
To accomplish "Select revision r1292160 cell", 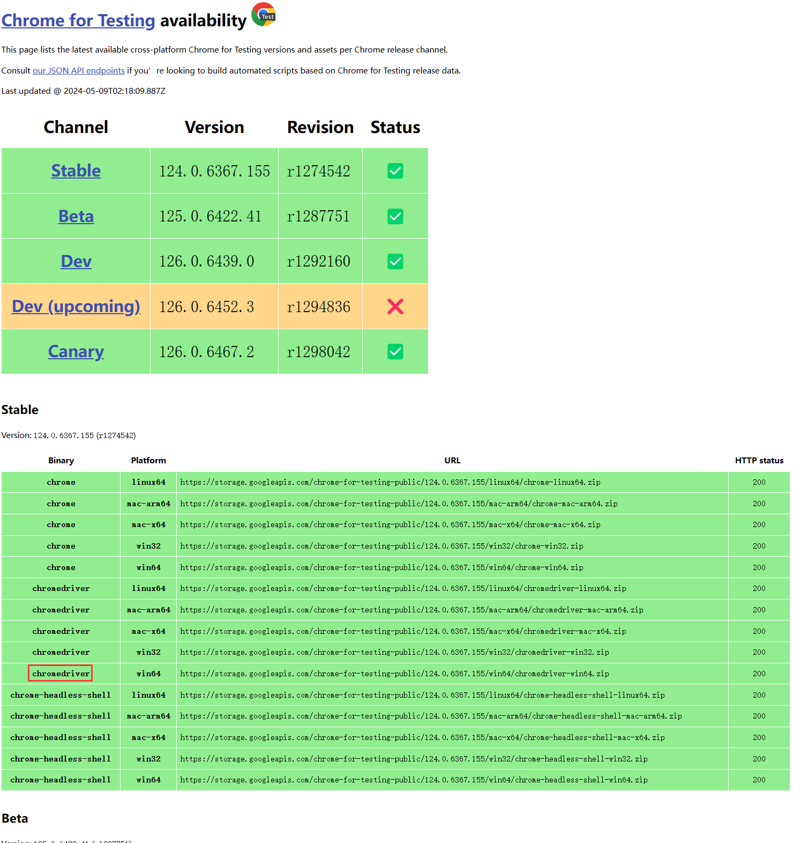I will (x=320, y=261).
